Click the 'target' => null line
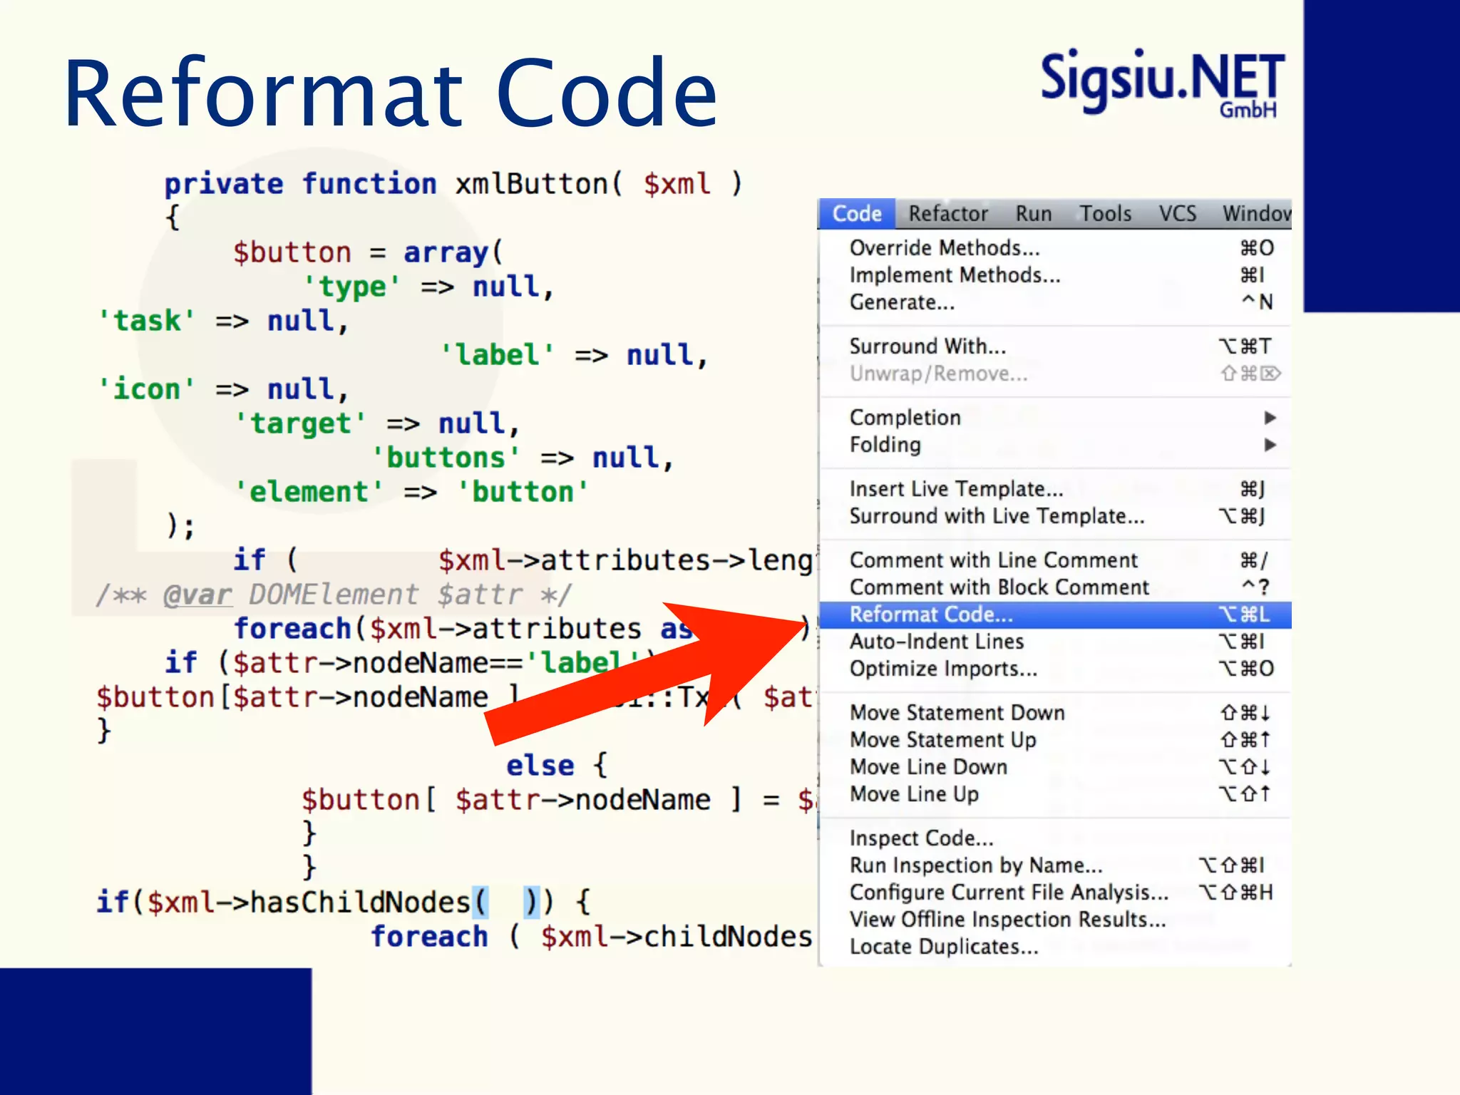The height and width of the screenshot is (1095, 1460). 377,423
